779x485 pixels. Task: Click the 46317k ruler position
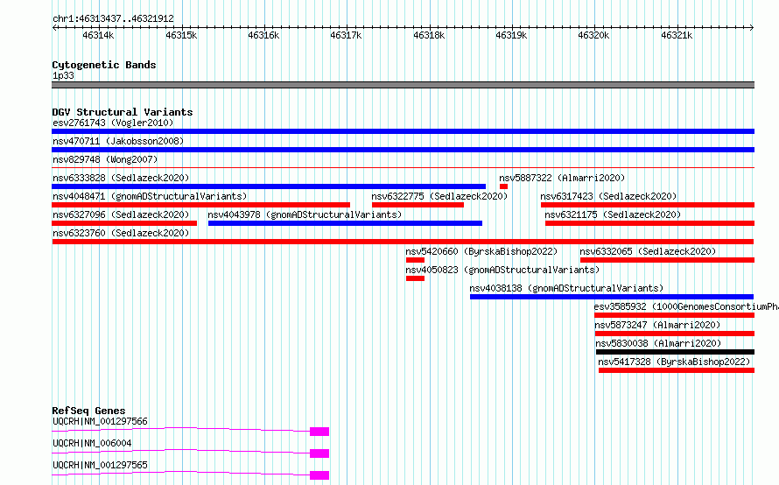(347, 35)
